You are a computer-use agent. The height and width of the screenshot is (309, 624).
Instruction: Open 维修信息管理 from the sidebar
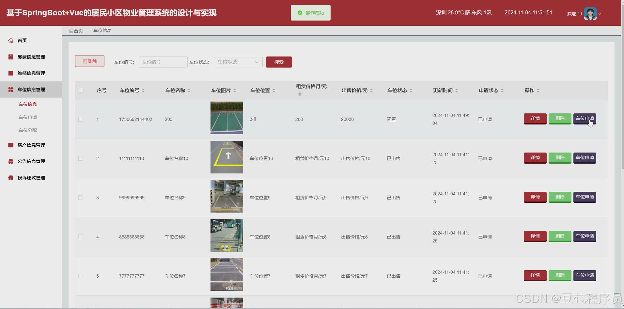tap(10, 73)
